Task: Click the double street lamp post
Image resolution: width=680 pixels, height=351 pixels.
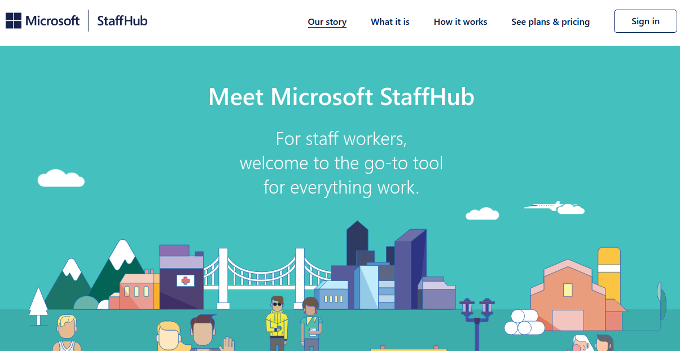Action: 477,322
